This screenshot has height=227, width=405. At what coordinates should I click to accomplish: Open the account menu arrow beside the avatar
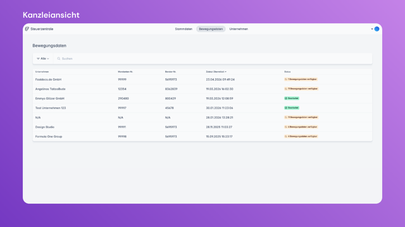(x=372, y=29)
